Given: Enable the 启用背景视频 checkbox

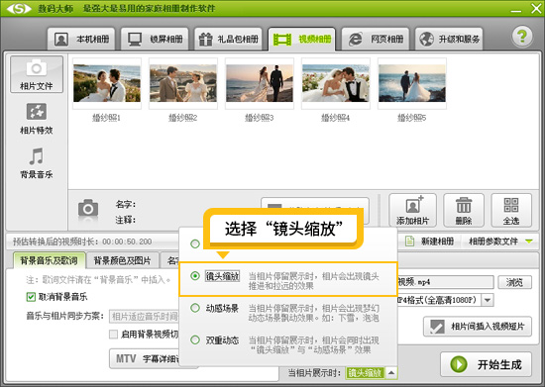Looking at the screenshot, I should click(113, 335).
